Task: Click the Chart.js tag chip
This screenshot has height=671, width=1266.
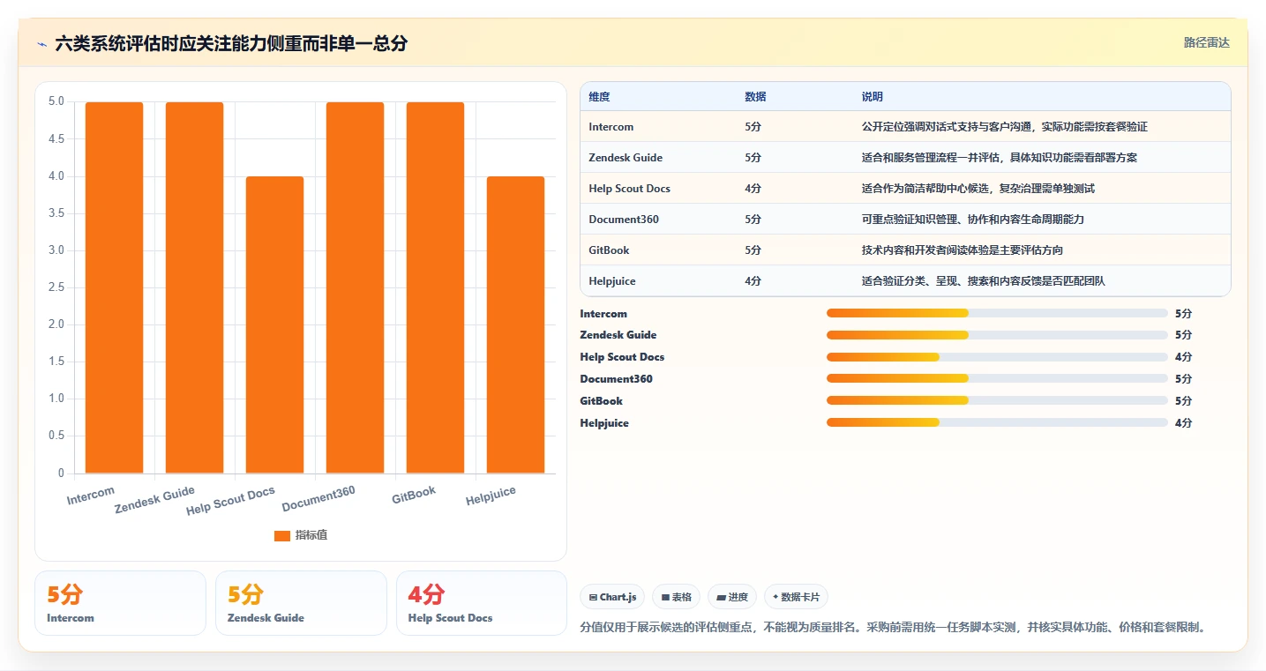Action: 612,597
